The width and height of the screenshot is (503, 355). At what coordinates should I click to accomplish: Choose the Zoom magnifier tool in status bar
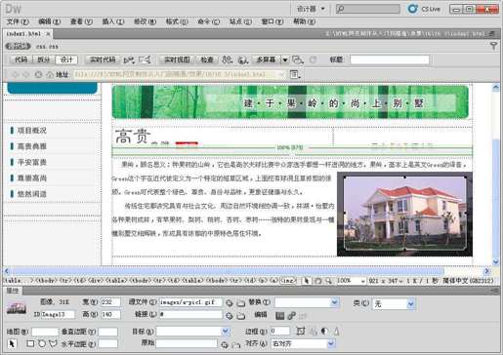coord(329,281)
